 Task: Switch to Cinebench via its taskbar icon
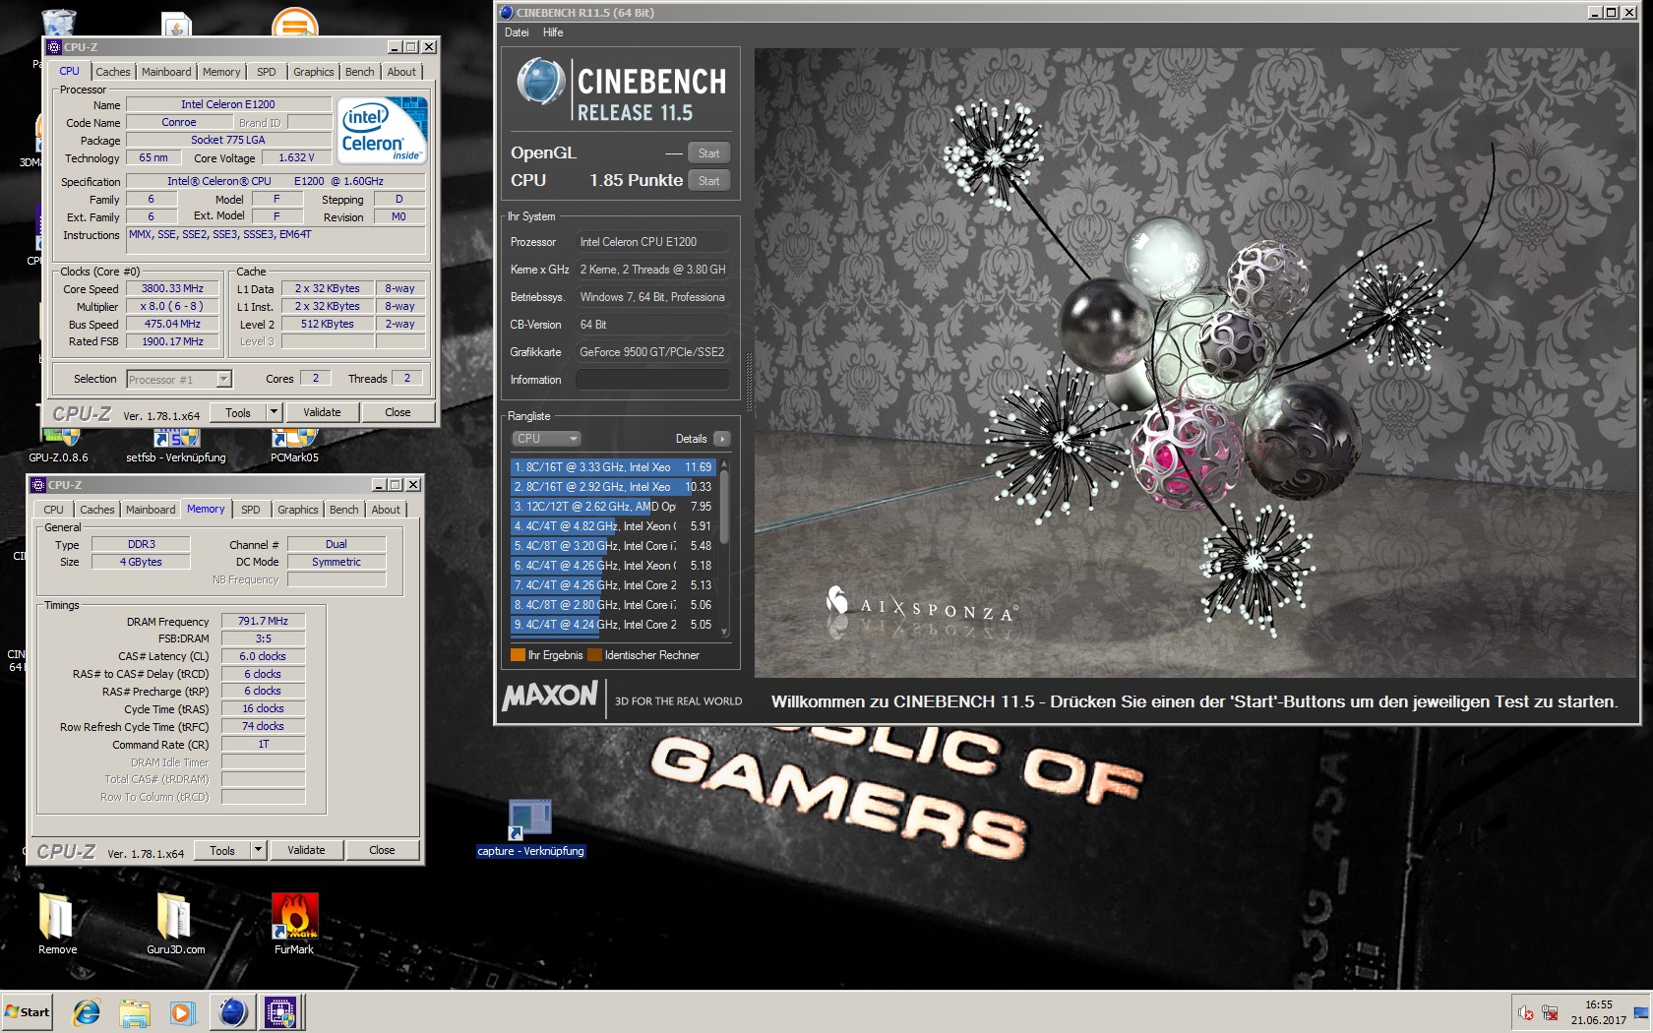(x=233, y=1012)
